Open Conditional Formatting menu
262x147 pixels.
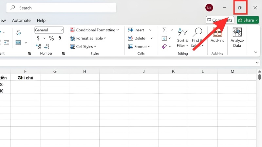[94, 30]
